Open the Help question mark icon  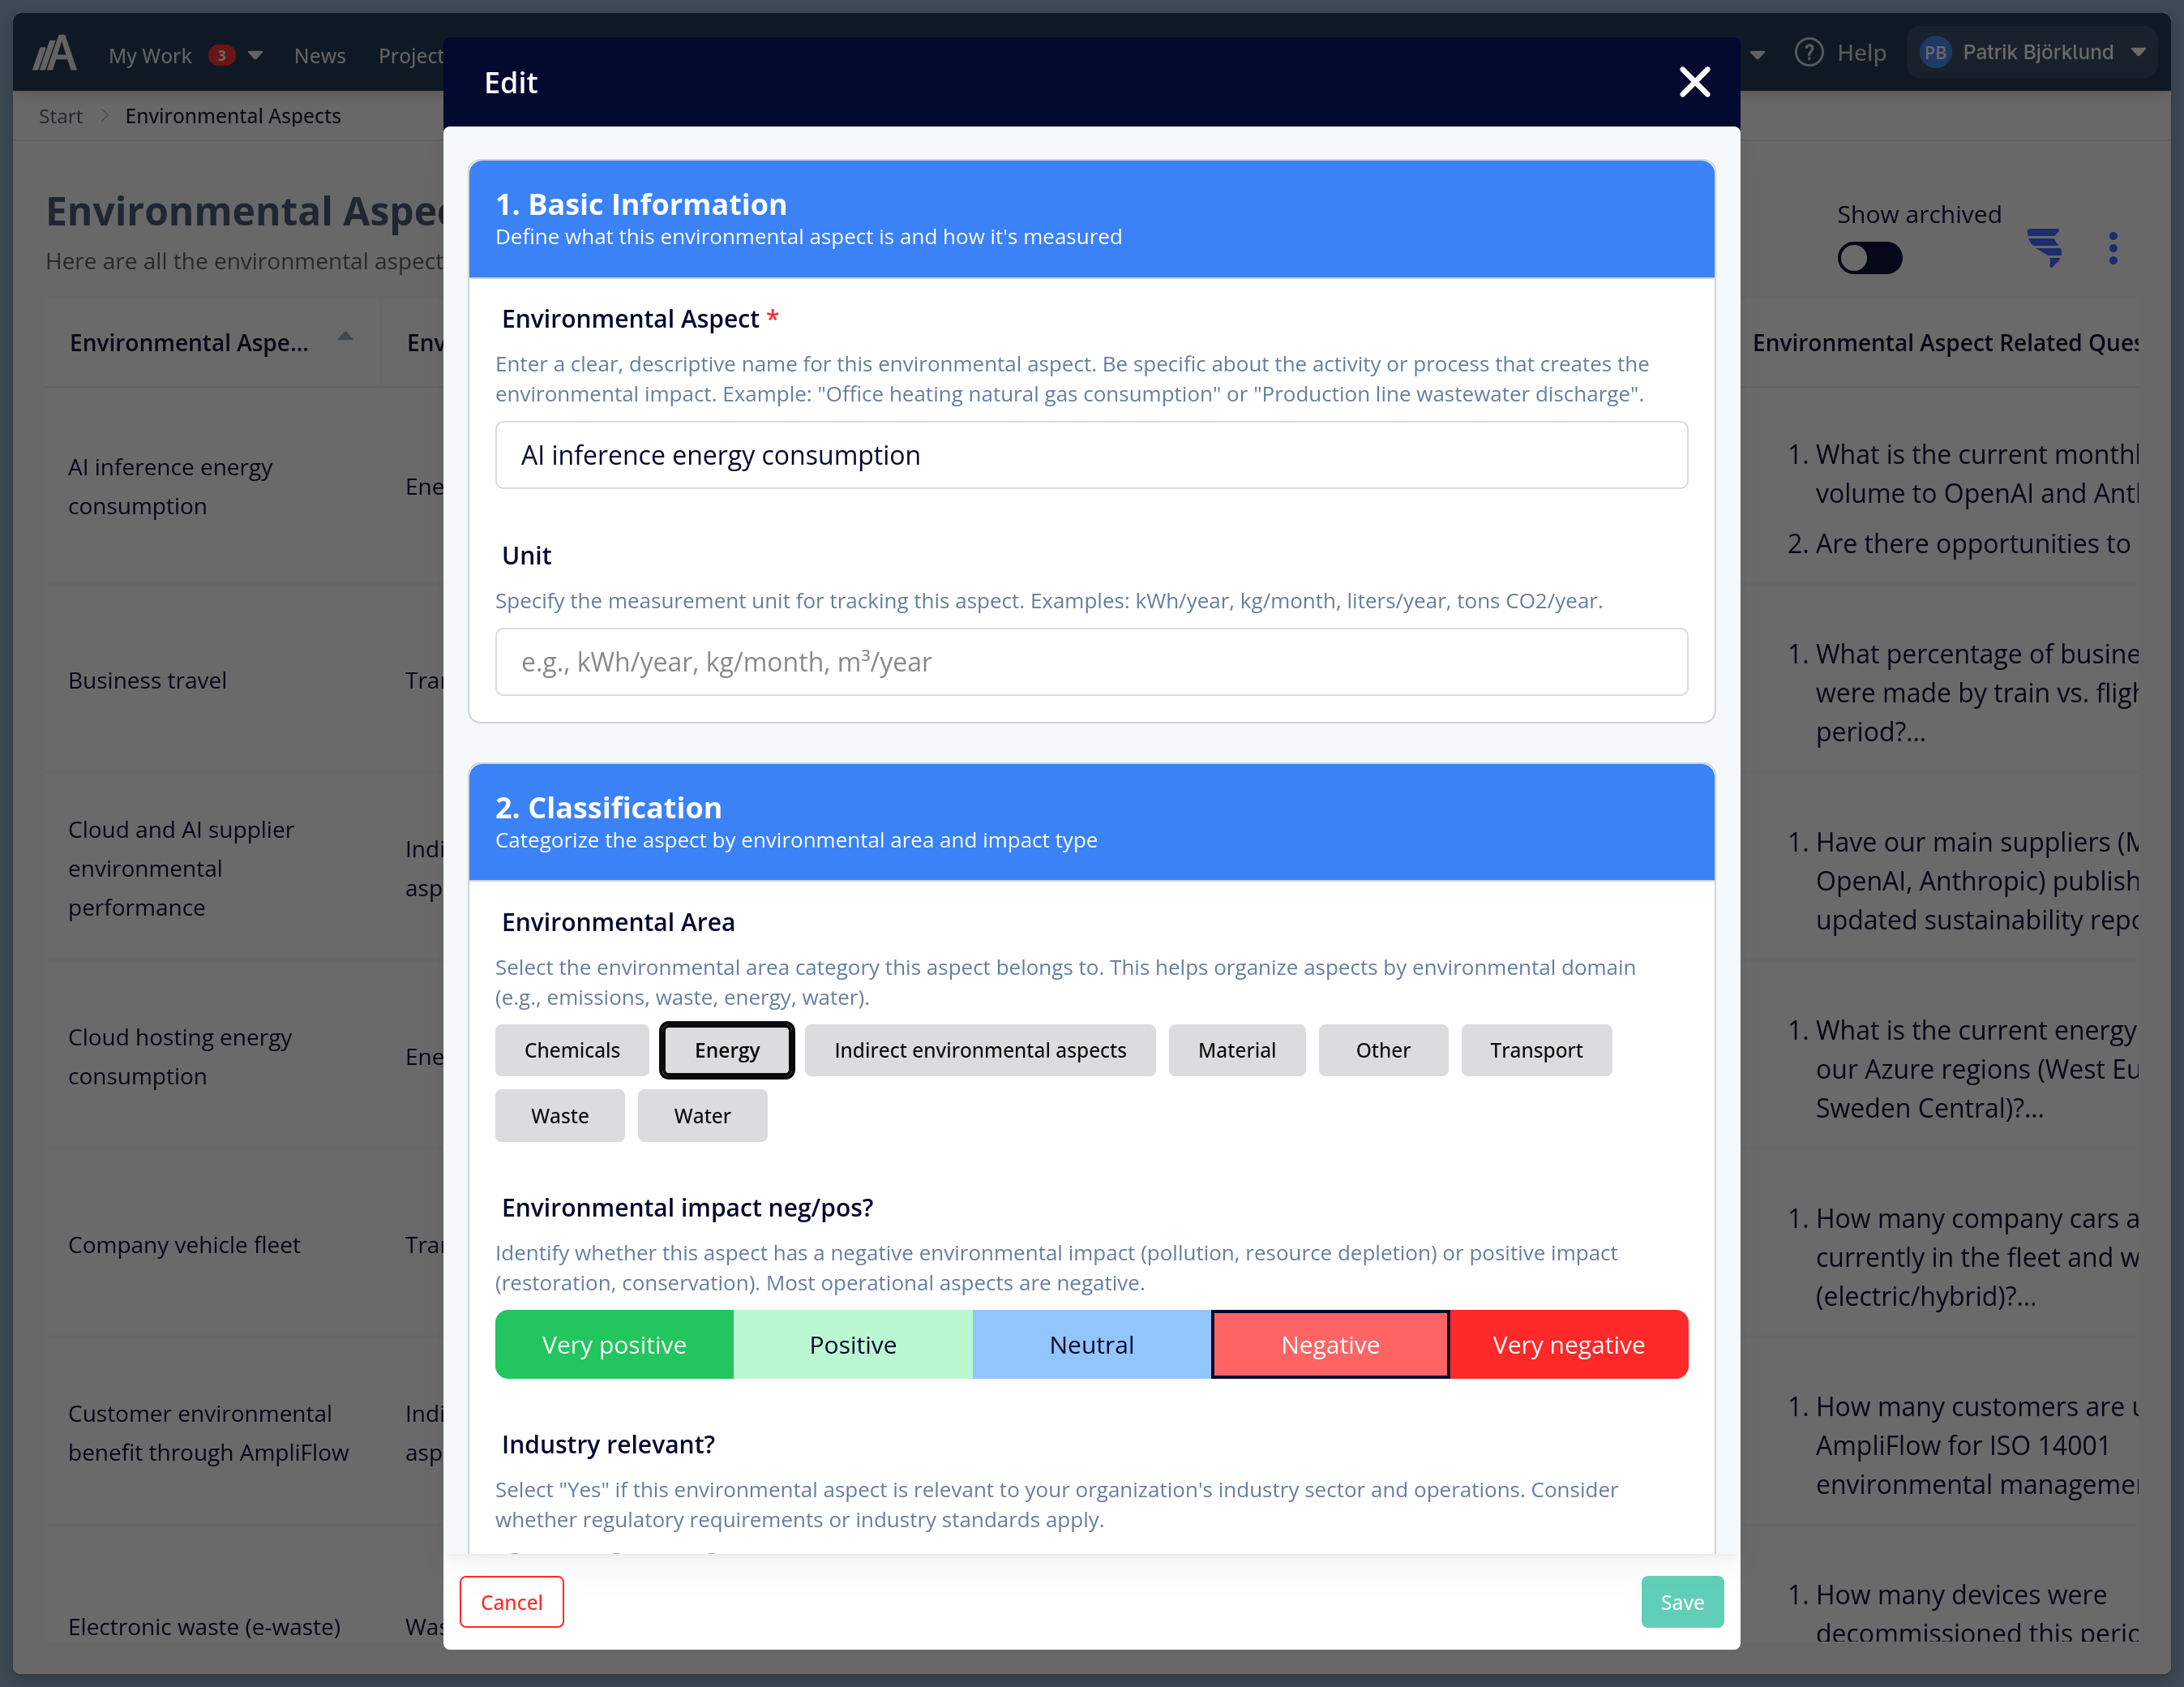point(1809,52)
